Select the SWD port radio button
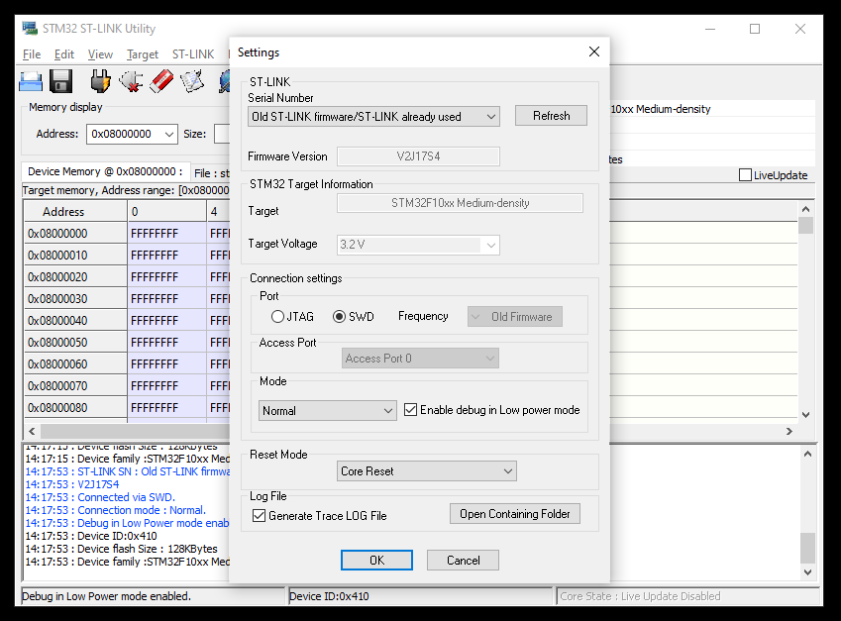Viewport: 841px width, 621px height. click(339, 316)
